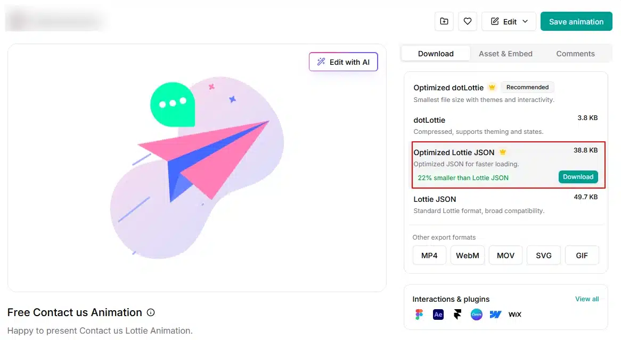Open the Wix plugin icon
Image resolution: width=621 pixels, height=340 pixels.
tap(515, 314)
